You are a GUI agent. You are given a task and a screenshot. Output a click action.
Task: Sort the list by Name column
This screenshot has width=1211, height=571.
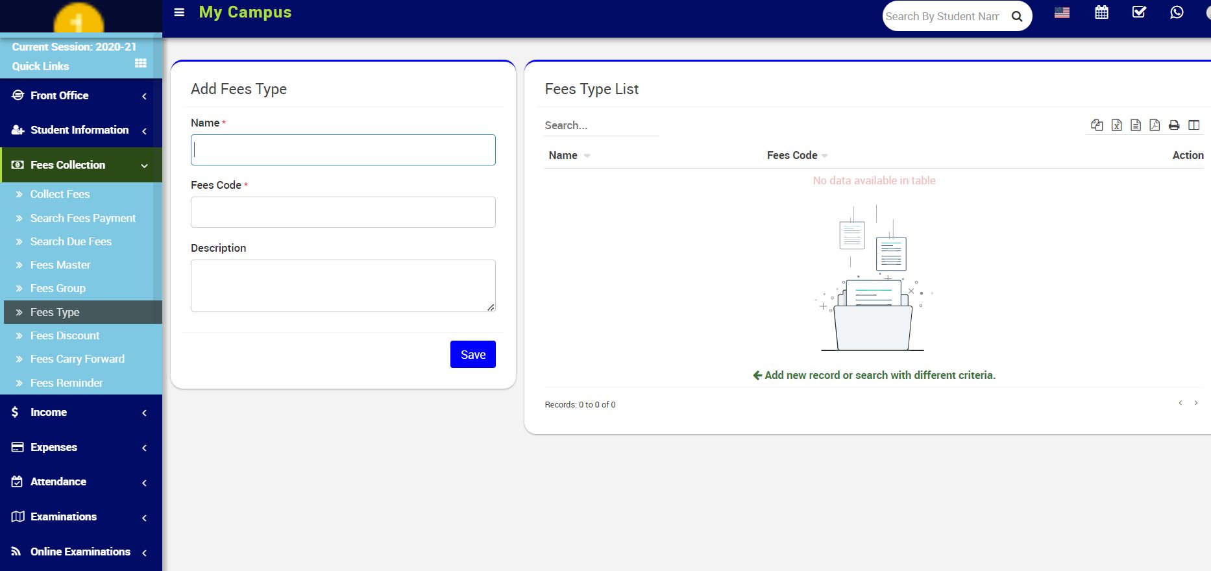click(569, 155)
